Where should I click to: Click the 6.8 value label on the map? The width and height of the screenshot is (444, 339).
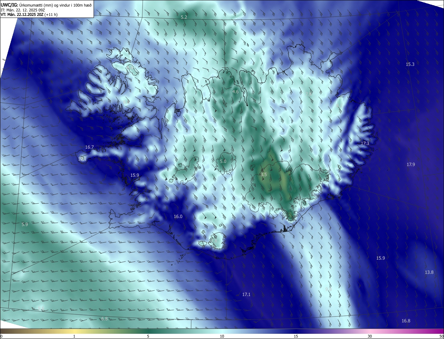tap(104, 319)
